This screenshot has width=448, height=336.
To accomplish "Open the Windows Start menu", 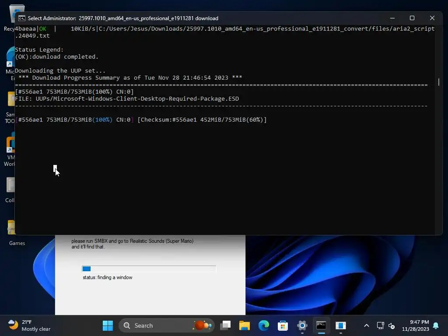I will coord(108,325).
